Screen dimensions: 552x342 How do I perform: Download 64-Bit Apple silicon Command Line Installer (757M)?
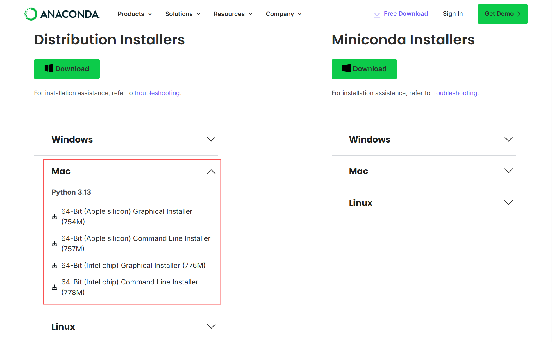(136, 244)
